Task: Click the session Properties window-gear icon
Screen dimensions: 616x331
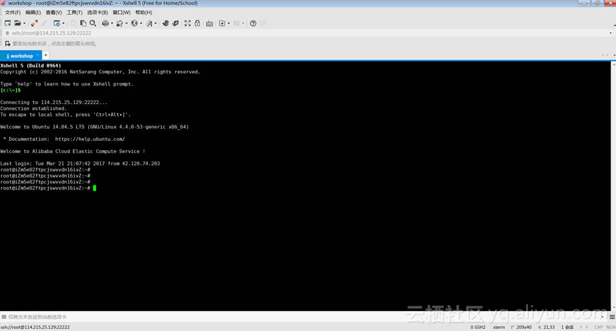Action: (57, 23)
